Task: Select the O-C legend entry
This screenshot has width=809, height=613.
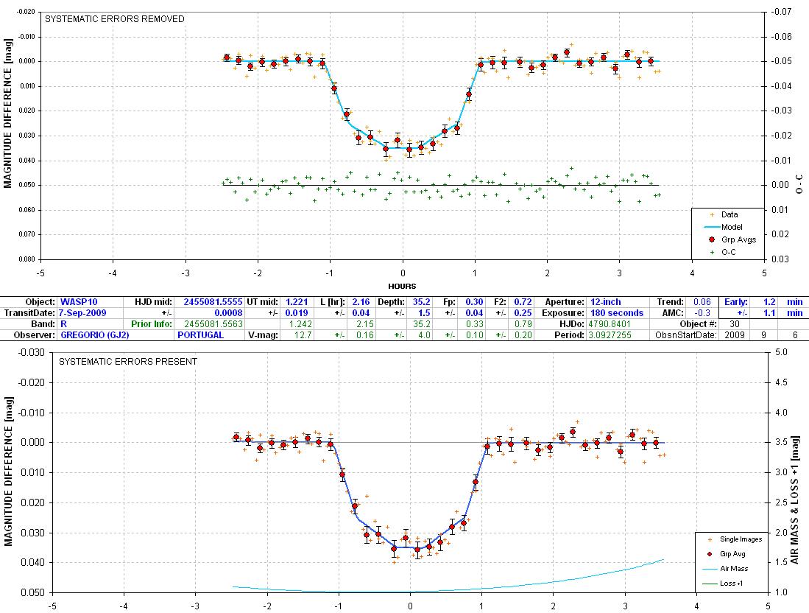Action: pos(723,252)
